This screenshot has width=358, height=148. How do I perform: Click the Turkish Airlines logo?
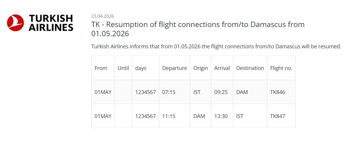[40, 23]
